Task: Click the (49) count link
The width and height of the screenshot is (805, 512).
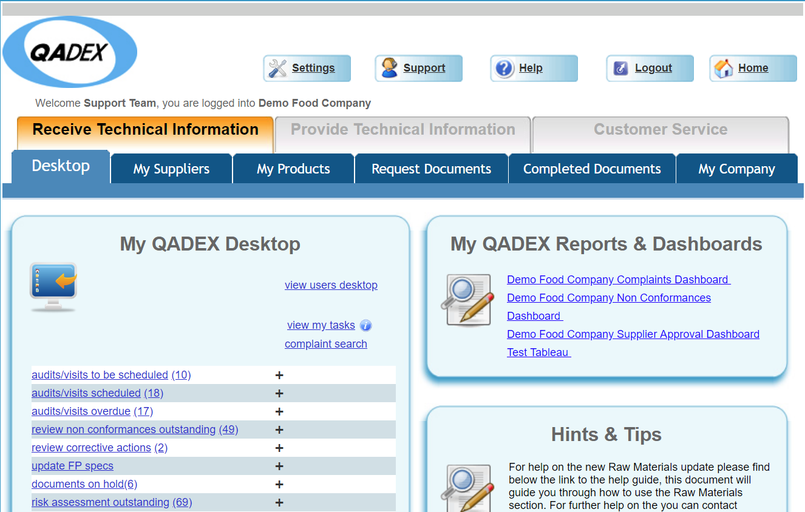Action: click(228, 429)
